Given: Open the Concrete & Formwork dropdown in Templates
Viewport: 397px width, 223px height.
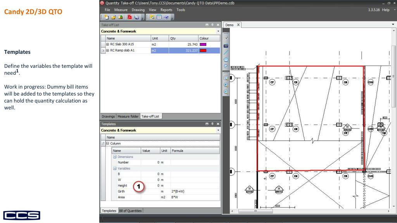Looking at the screenshot, I should click(218, 130).
